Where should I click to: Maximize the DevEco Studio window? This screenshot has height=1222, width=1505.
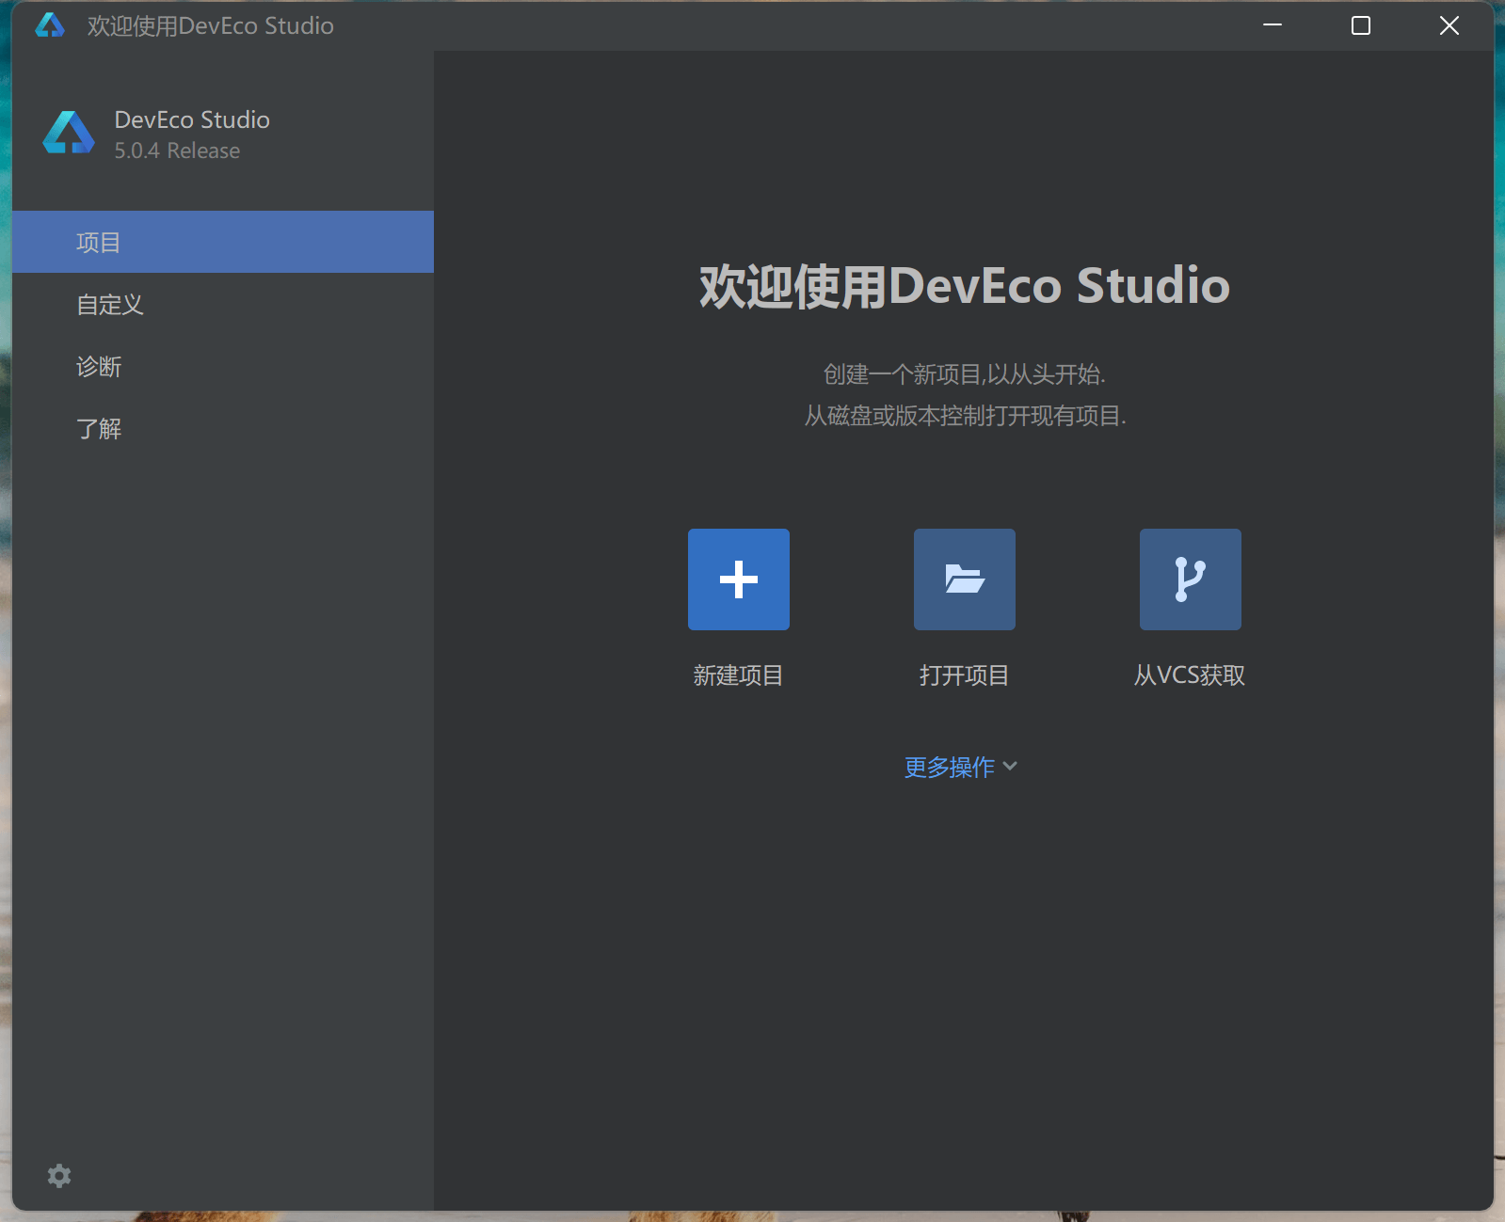(1361, 25)
